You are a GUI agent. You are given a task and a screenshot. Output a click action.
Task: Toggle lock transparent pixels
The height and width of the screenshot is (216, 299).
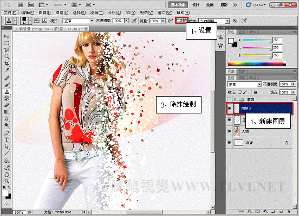(x=240, y=92)
